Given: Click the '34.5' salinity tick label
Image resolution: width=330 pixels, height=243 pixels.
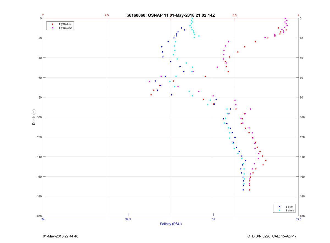Looking at the screenshot, I should tap(128, 219).
